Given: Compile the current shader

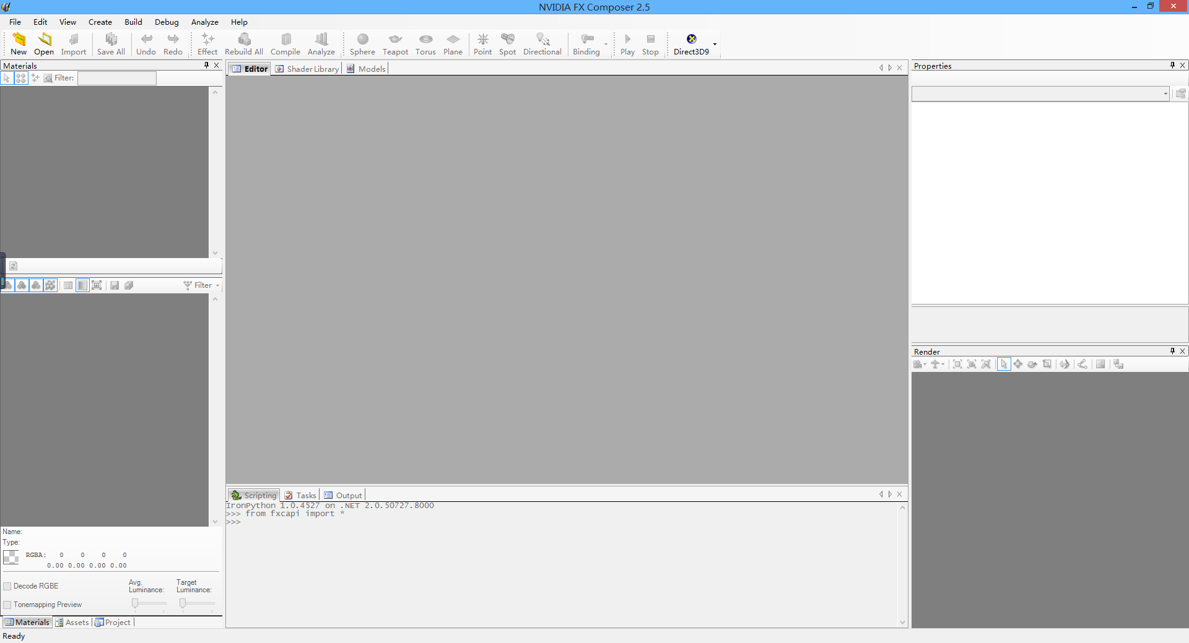Looking at the screenshot, I should point(285,43).
